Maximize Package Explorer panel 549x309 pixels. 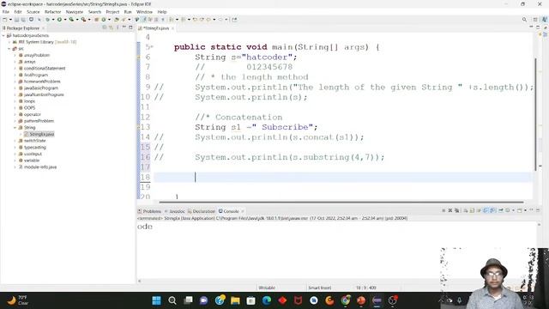point(130,27)
